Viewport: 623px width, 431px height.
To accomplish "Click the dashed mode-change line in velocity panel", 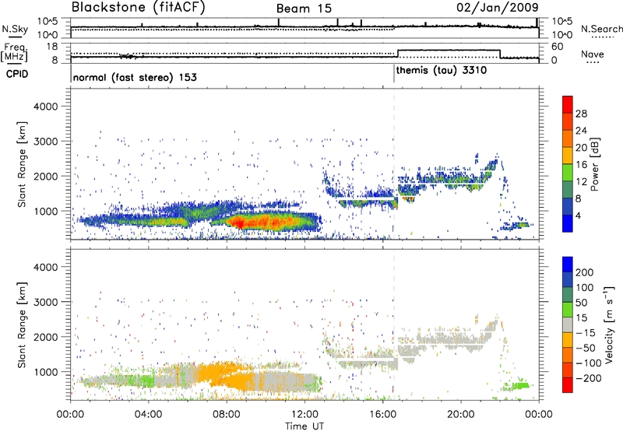I will click(x=394, y=325).
